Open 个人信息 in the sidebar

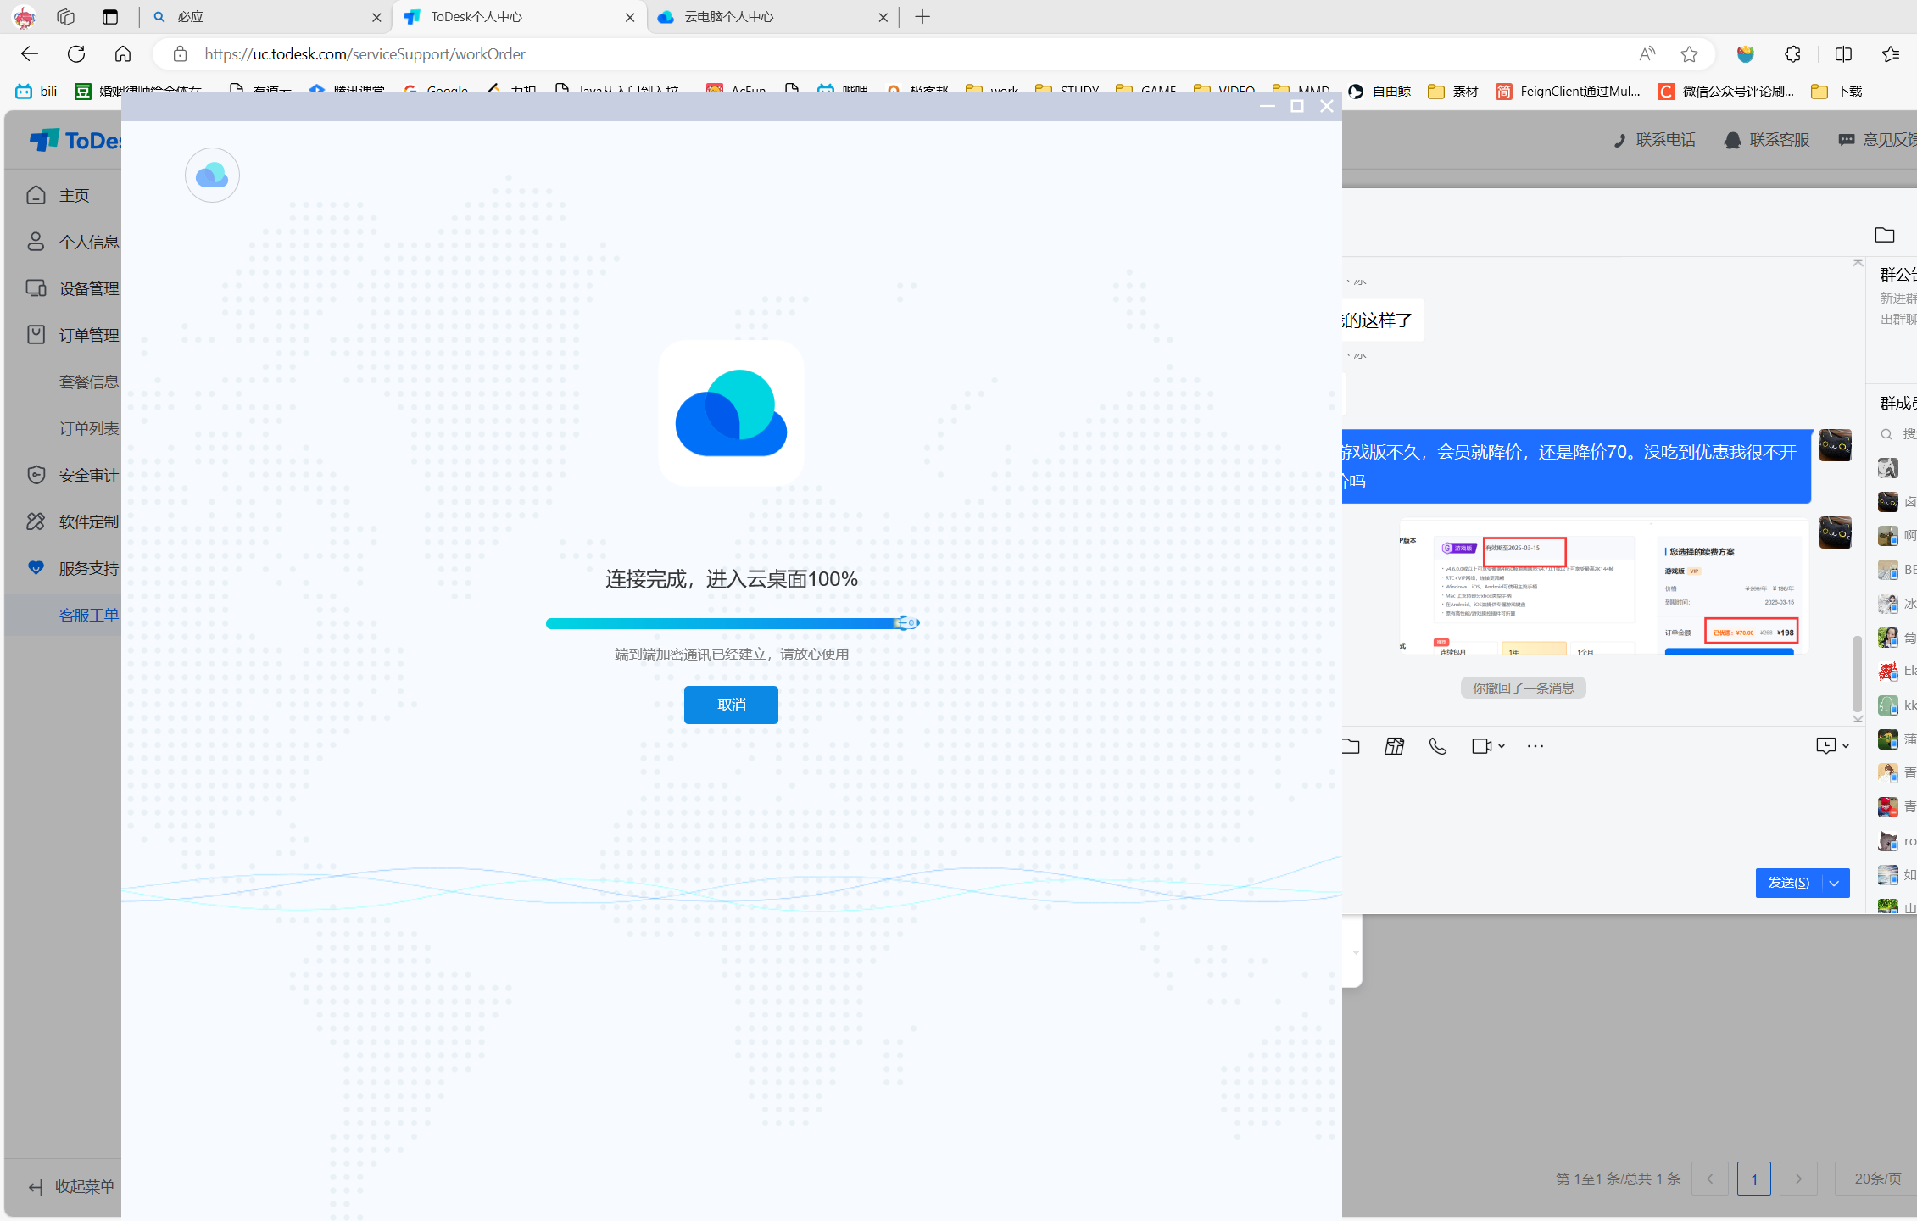[63, 242]
